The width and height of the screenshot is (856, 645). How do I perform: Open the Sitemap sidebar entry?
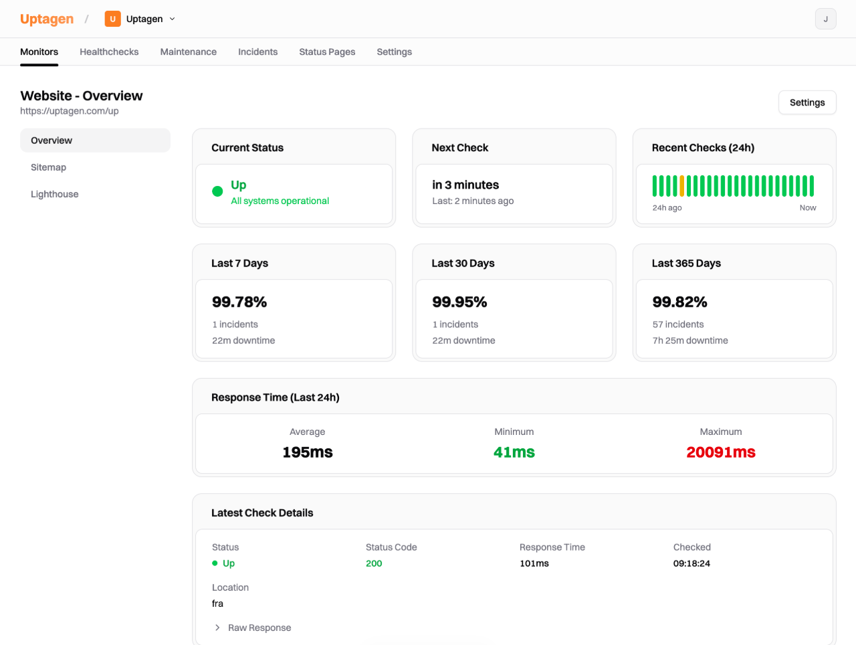48,167
